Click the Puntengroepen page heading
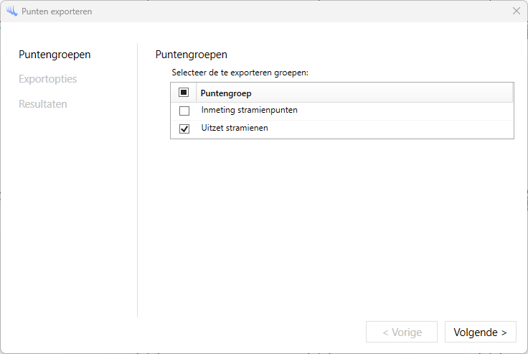The image size is (528, 354). 191,55
